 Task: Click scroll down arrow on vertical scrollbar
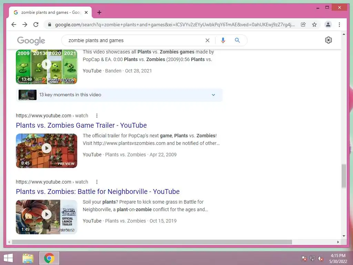(344, 236)
